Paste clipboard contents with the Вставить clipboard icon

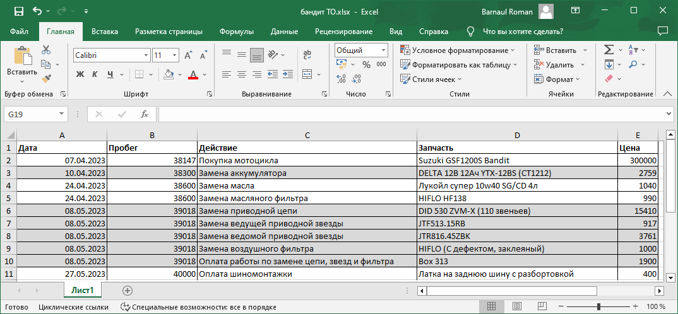click(x=22, y=56)
